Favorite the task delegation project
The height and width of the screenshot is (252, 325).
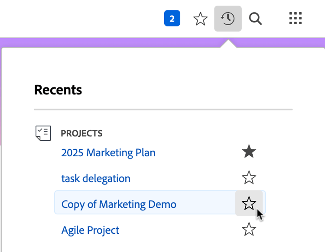[249, 178]
